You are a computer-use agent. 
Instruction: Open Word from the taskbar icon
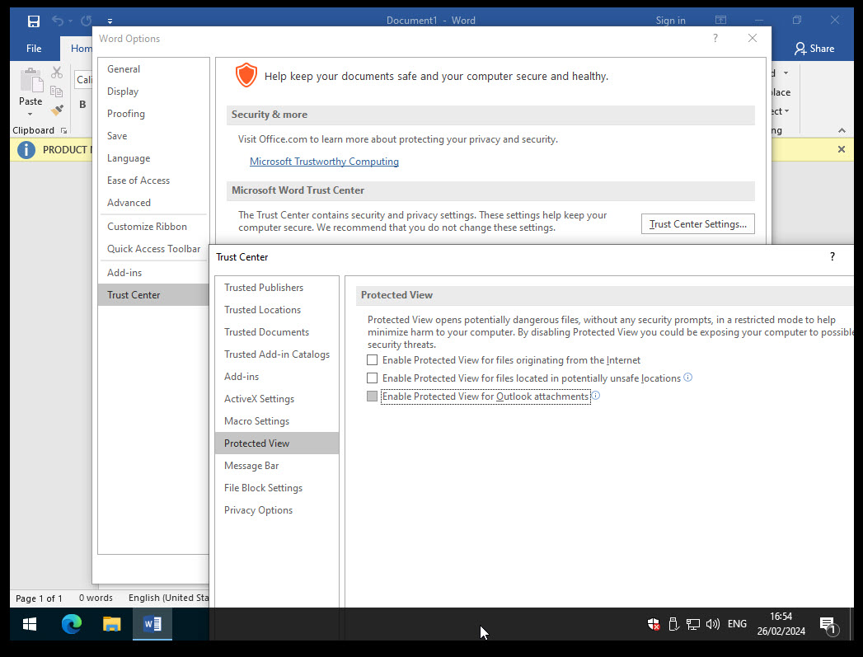tap(152, 624)
